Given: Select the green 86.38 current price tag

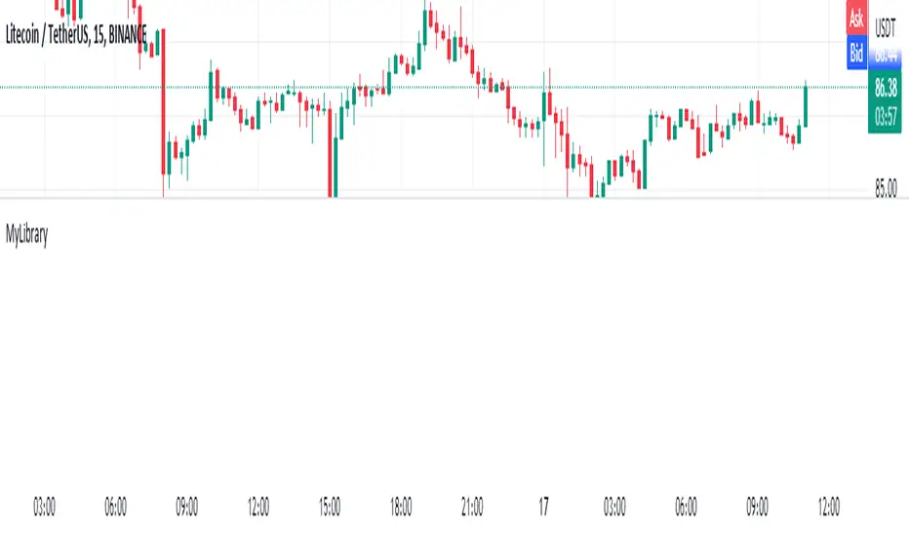Looking at the screenshot, I should pyautogui.click(x=885, y=88).
